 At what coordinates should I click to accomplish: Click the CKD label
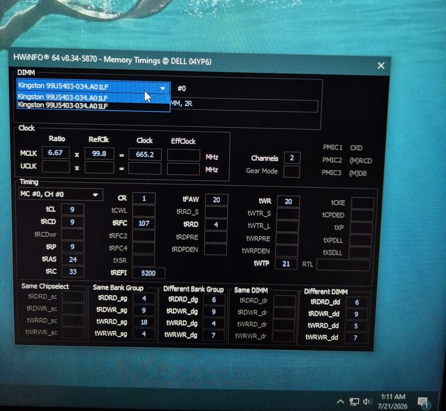pyautogui.click(x=356, y=148)
